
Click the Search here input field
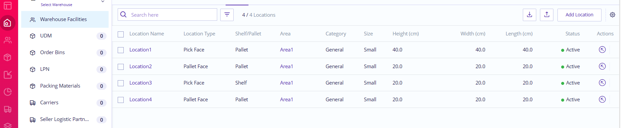(167, 15)
